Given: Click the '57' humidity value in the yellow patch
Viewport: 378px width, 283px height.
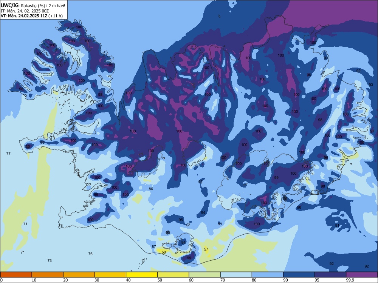Looking at the screenshot, I should [x=206, y=249].
